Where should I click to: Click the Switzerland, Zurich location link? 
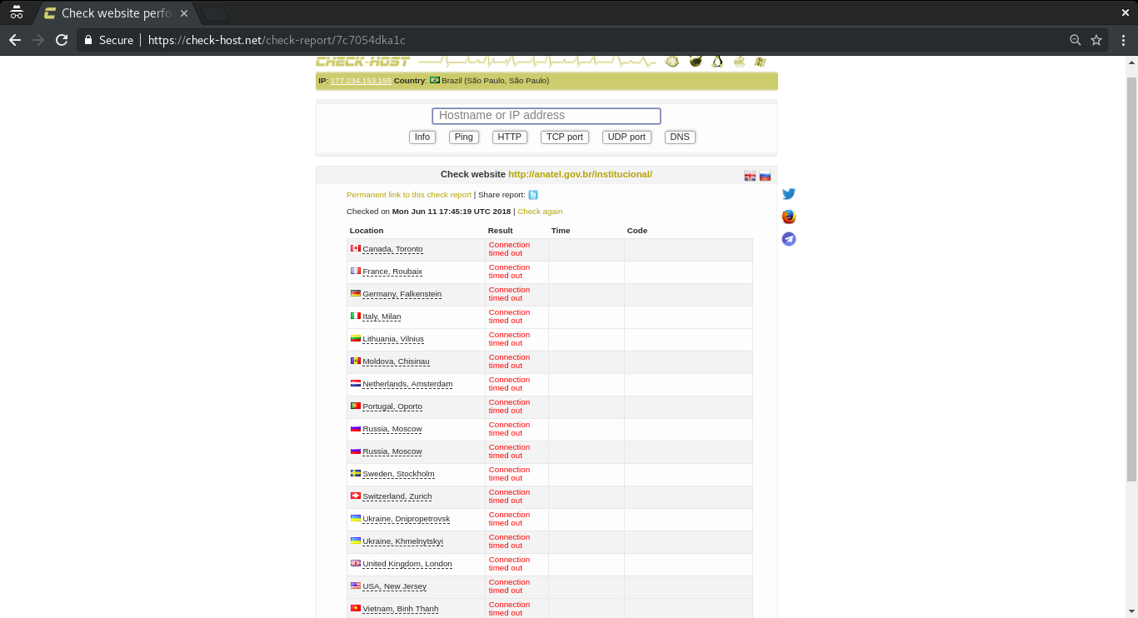(x=397, y=496)
